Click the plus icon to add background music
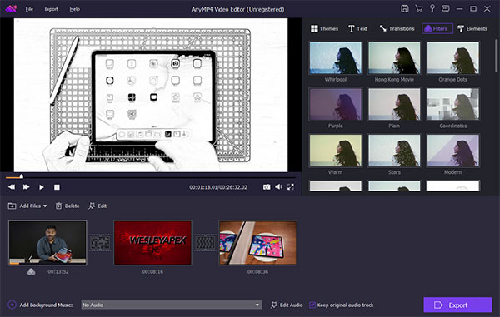The height and width of the screenshot is (317, 500). point(12,305)
